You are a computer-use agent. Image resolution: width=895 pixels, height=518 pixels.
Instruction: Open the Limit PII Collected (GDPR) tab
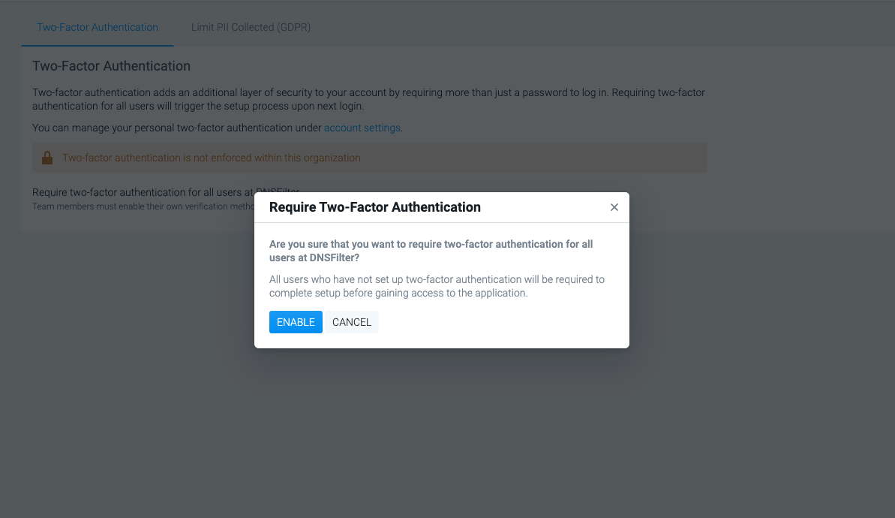[251, 28]
